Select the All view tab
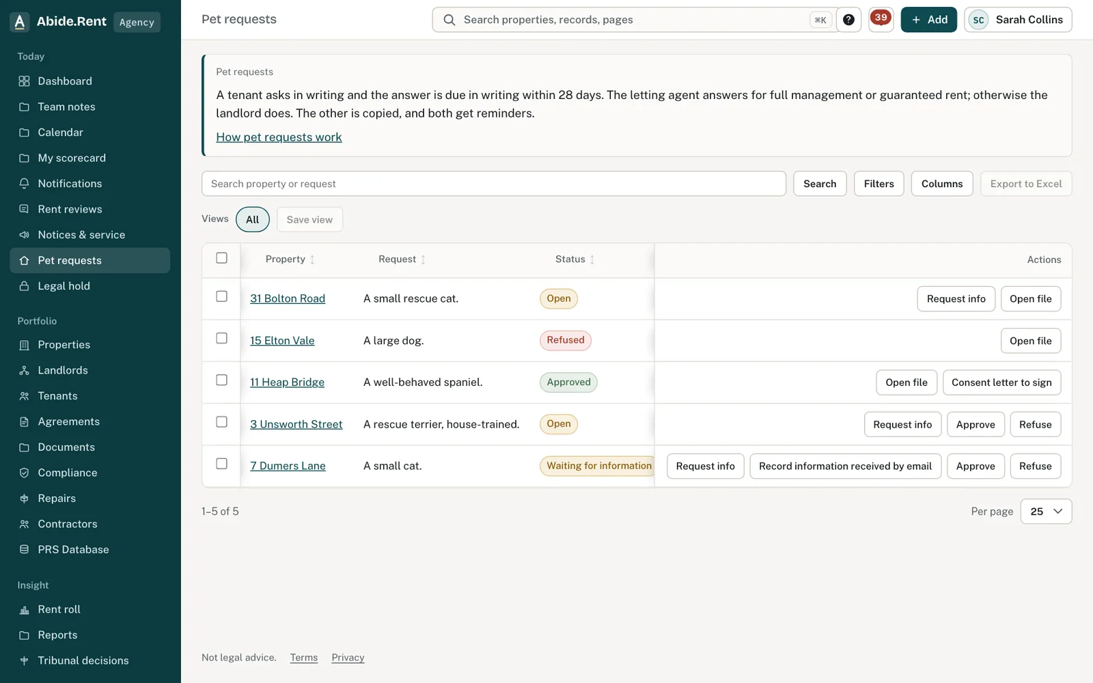Image resolution: width=1093 pixels, height=683 pixels. pos(253,219)
